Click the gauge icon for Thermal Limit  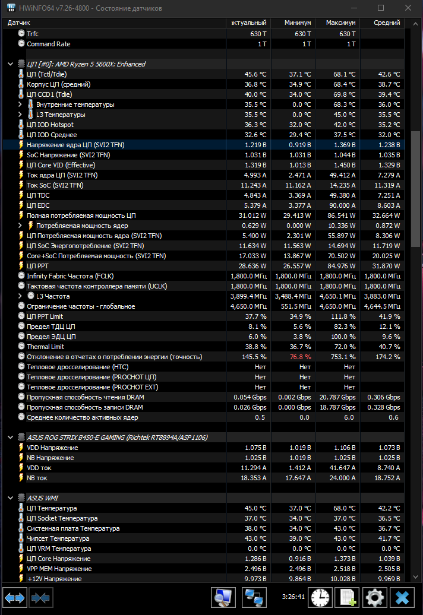pos(21,346)
